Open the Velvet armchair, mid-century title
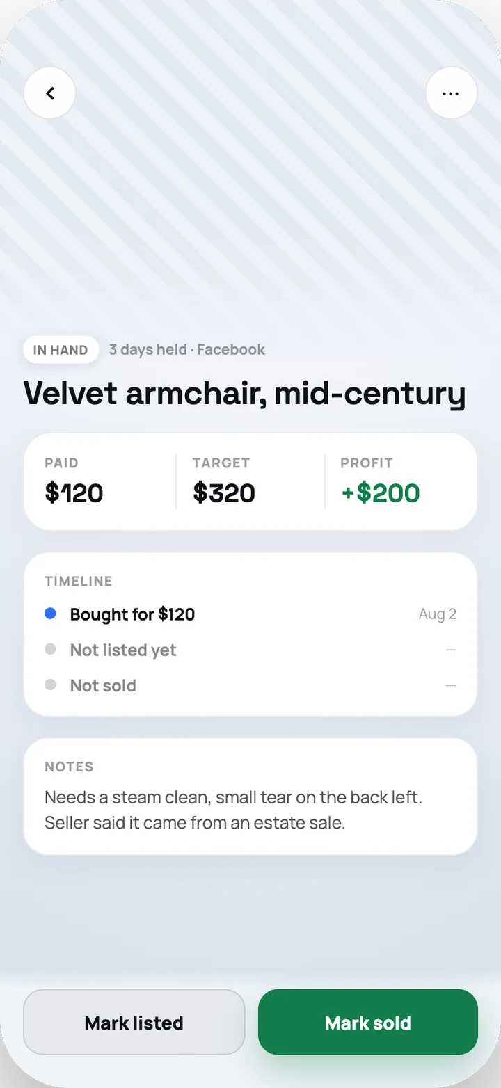This screenshot has width=501, height=1088. coord(244,393)
